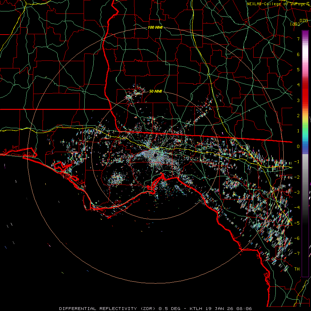The width and height of the screenshot is (311, 311).
Task: Click the color scale tick label "1"
Action: 298,131
